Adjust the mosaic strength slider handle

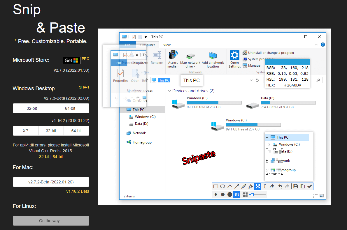click(x=252, y=195)
